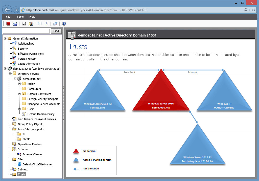Click the edit folder toolbar icon

[31, 24]
